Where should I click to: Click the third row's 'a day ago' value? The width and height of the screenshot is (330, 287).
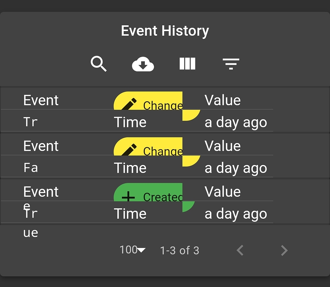point(235,214)
